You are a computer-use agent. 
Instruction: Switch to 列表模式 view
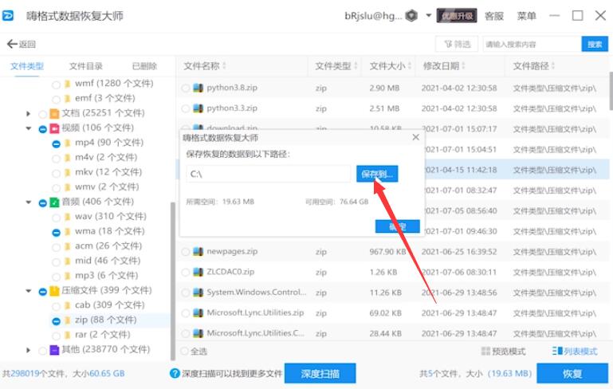[575, 351]
